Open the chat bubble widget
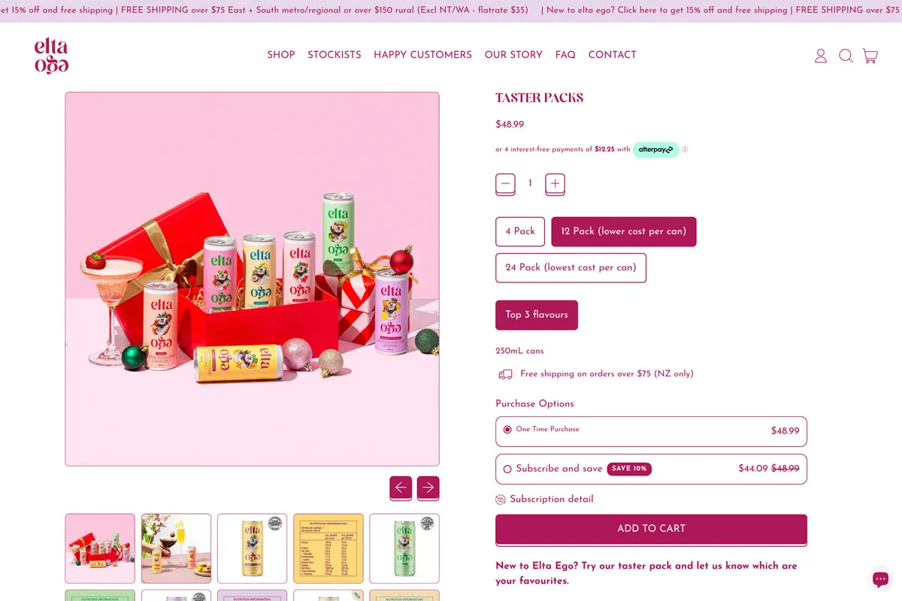This screenshot has height=601, width=902. [880, 579]
